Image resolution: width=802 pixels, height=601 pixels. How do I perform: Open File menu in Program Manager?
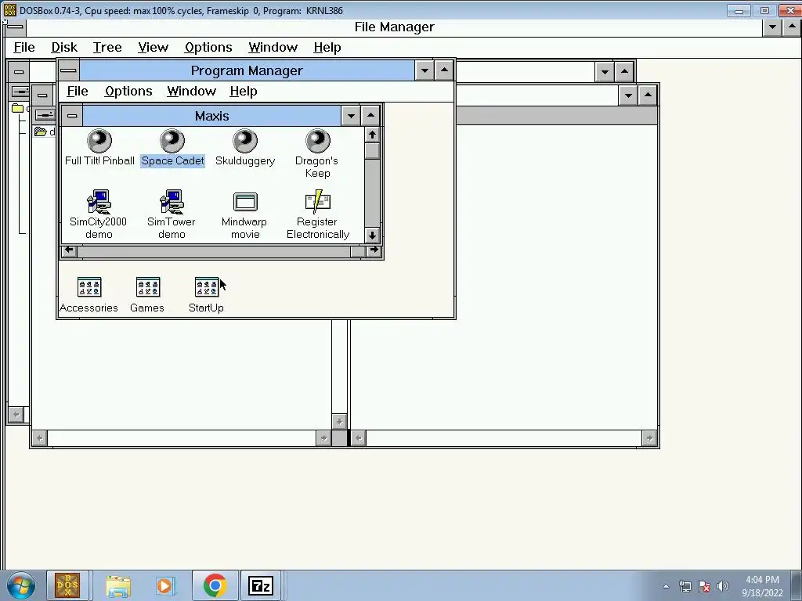point(78,91)
